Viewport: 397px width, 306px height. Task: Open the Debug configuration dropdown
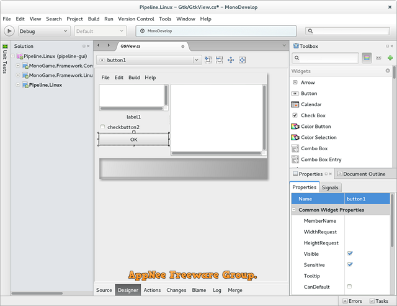click(x=44, y=31)
